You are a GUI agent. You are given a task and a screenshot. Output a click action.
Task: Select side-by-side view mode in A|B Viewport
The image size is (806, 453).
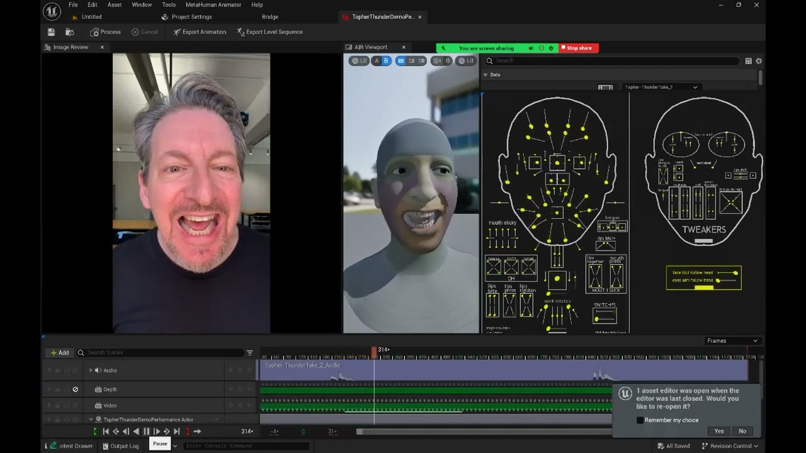pos(421,61)
